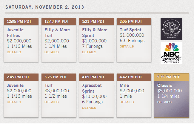Open Details for Filly & Mare Sprint
This screenshot has width=194, height=124.
pos(89,52)
